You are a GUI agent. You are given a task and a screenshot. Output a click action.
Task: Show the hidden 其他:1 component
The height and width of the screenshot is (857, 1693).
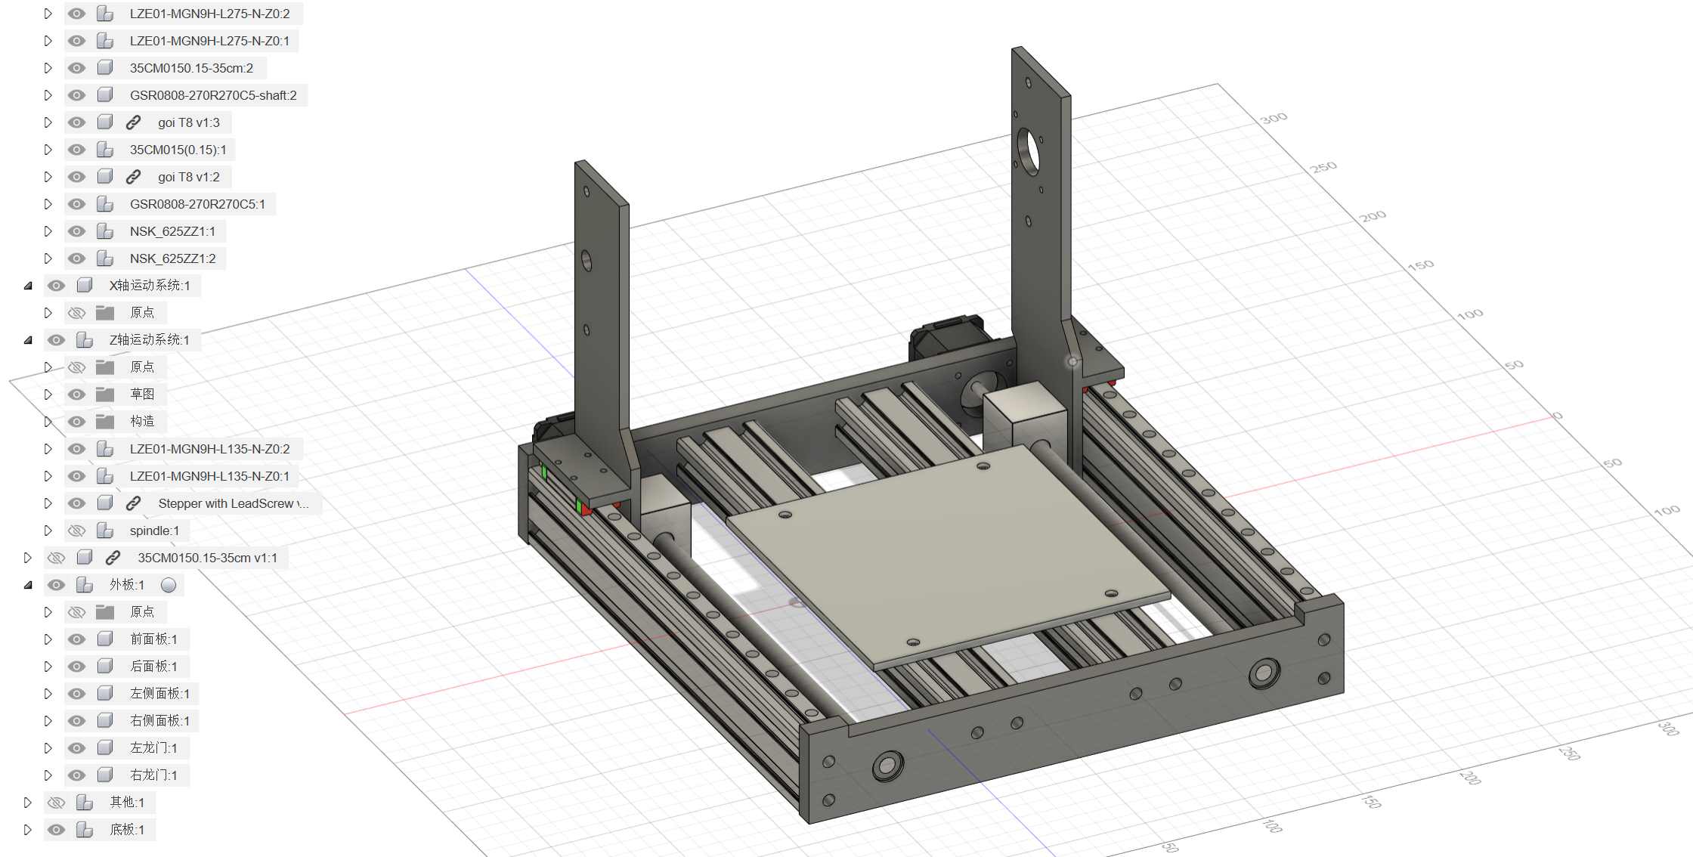[56, 803]
